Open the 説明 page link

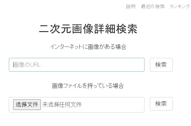pyautogui.click(x=131, y=7)
